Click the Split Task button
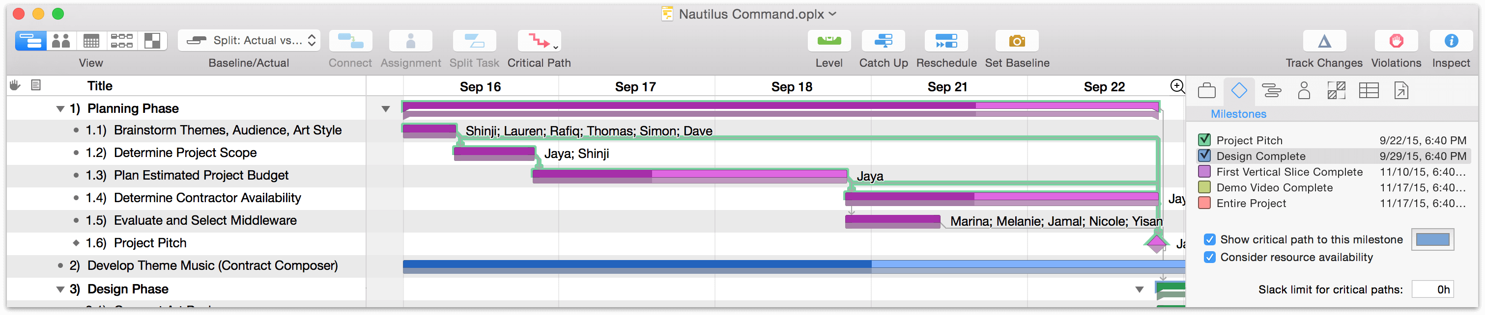1485x315 pixels. [x=474, y=41]
